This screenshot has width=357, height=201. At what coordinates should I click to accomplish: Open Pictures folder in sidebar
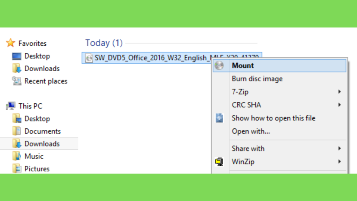pyautogui.click(x=37, y=169)
